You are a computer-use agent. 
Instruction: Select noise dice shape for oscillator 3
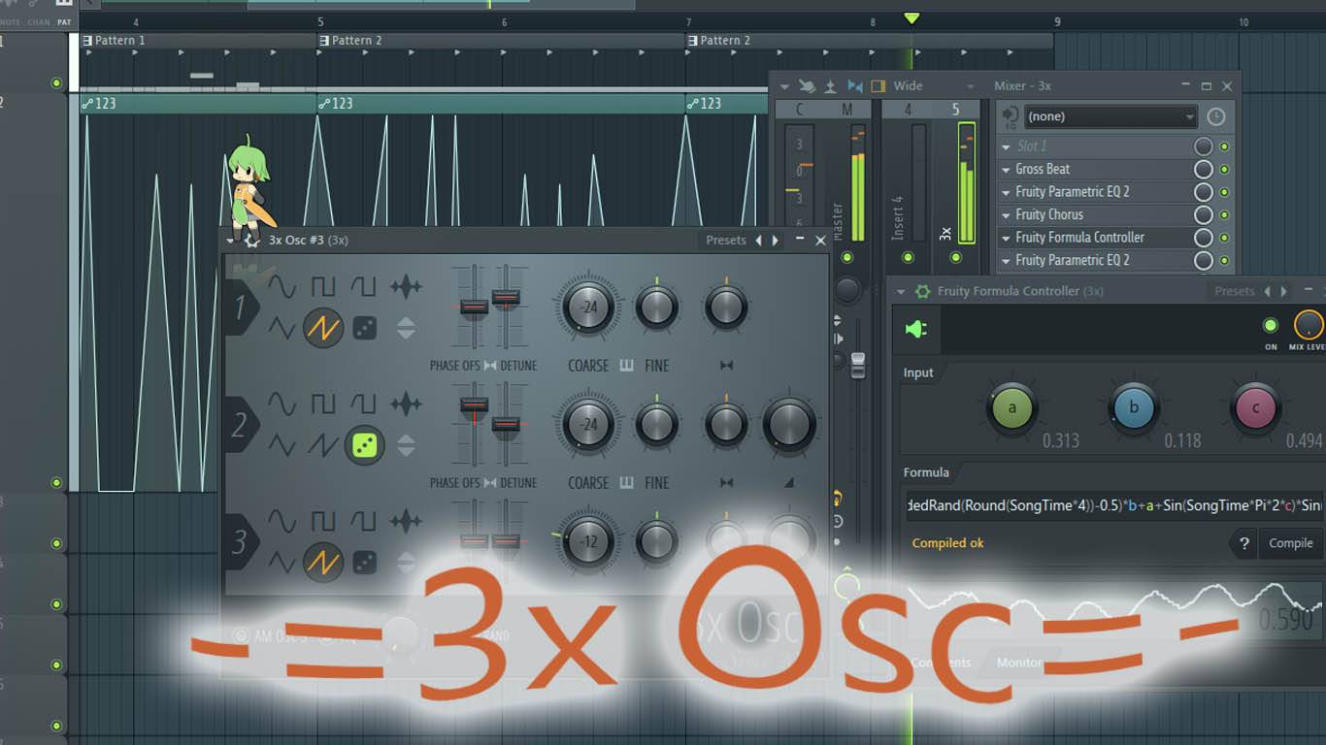(x=364, y=562)
